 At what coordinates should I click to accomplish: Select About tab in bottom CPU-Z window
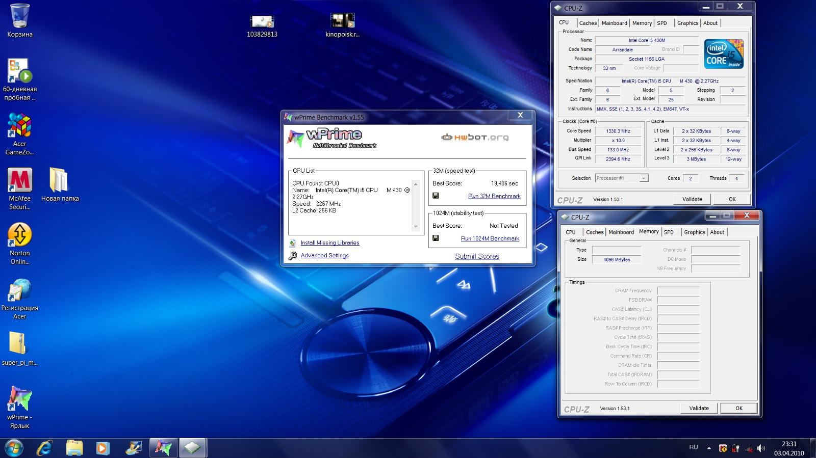[x=717, y=232]
